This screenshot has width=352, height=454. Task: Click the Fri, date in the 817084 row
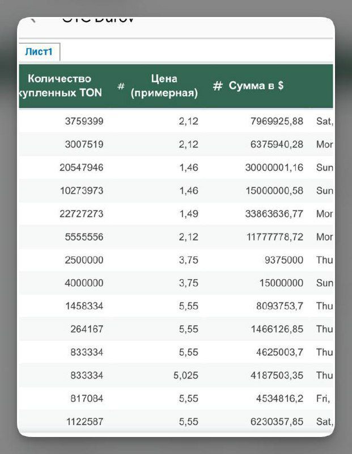point(323,399)
